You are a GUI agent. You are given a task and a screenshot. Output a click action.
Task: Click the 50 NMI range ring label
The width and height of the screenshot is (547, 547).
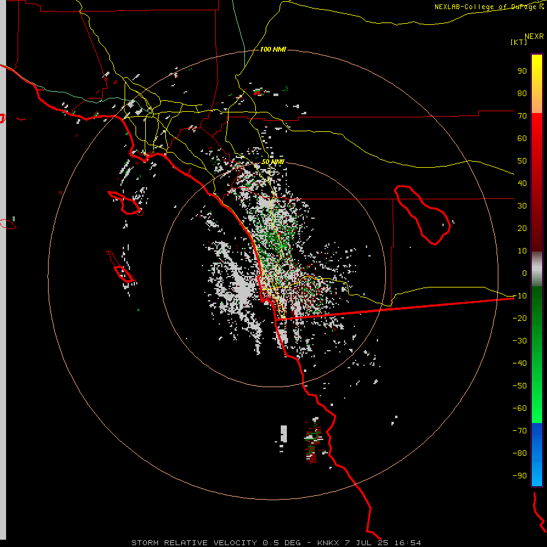(273, 162)
